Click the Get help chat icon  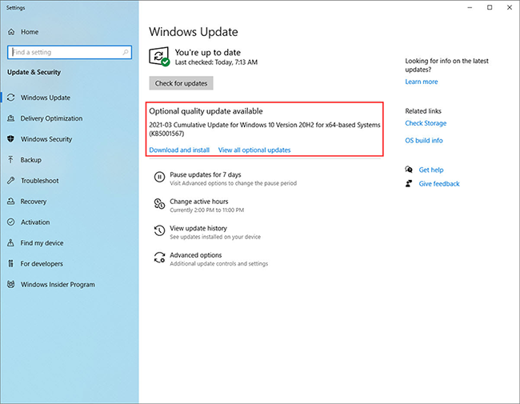409,170
